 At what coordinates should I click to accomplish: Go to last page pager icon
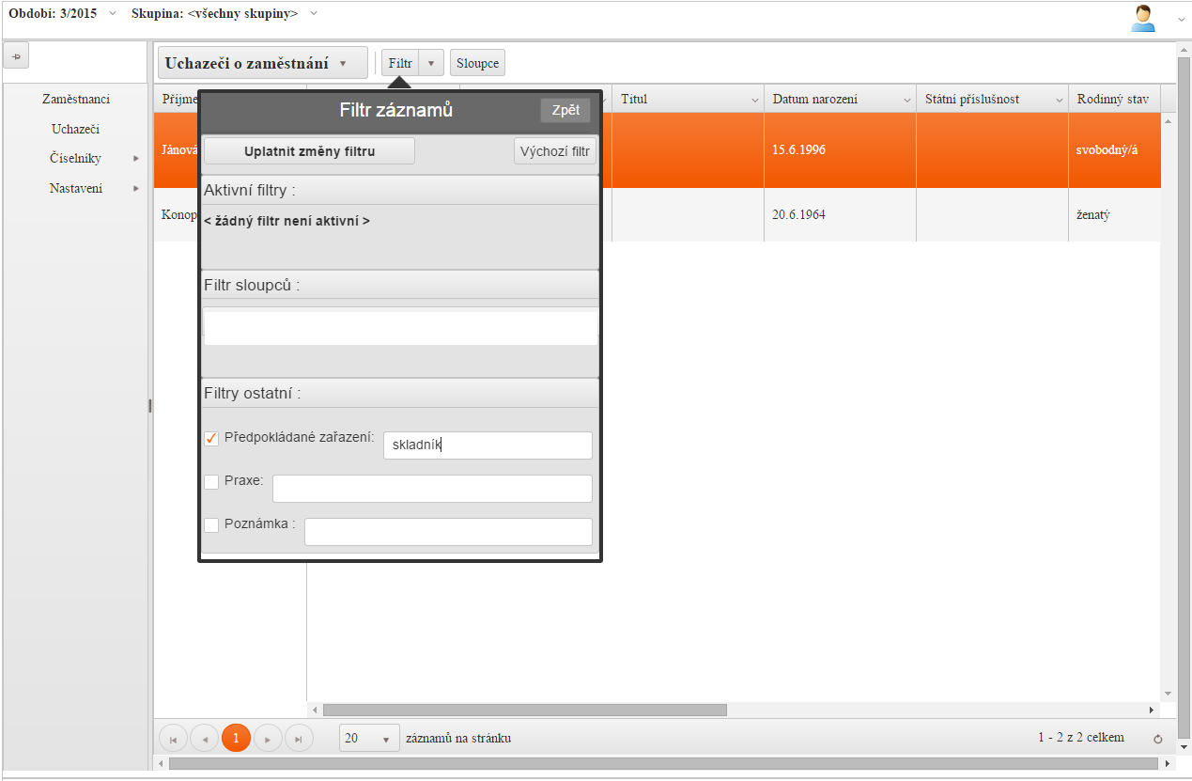click(299, 739)
